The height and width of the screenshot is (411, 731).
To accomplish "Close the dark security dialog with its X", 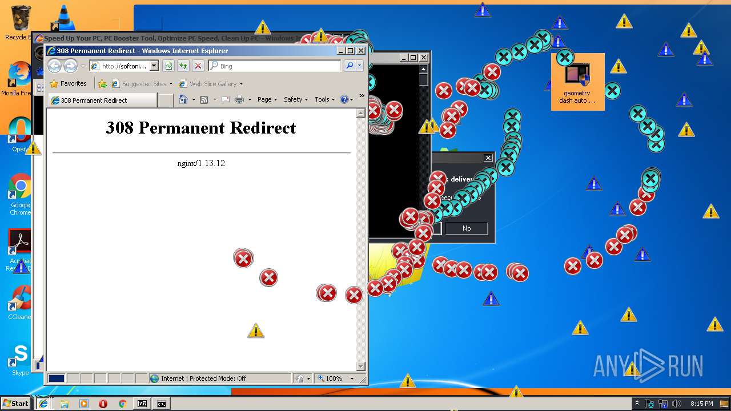I will [x=488, y=158].
